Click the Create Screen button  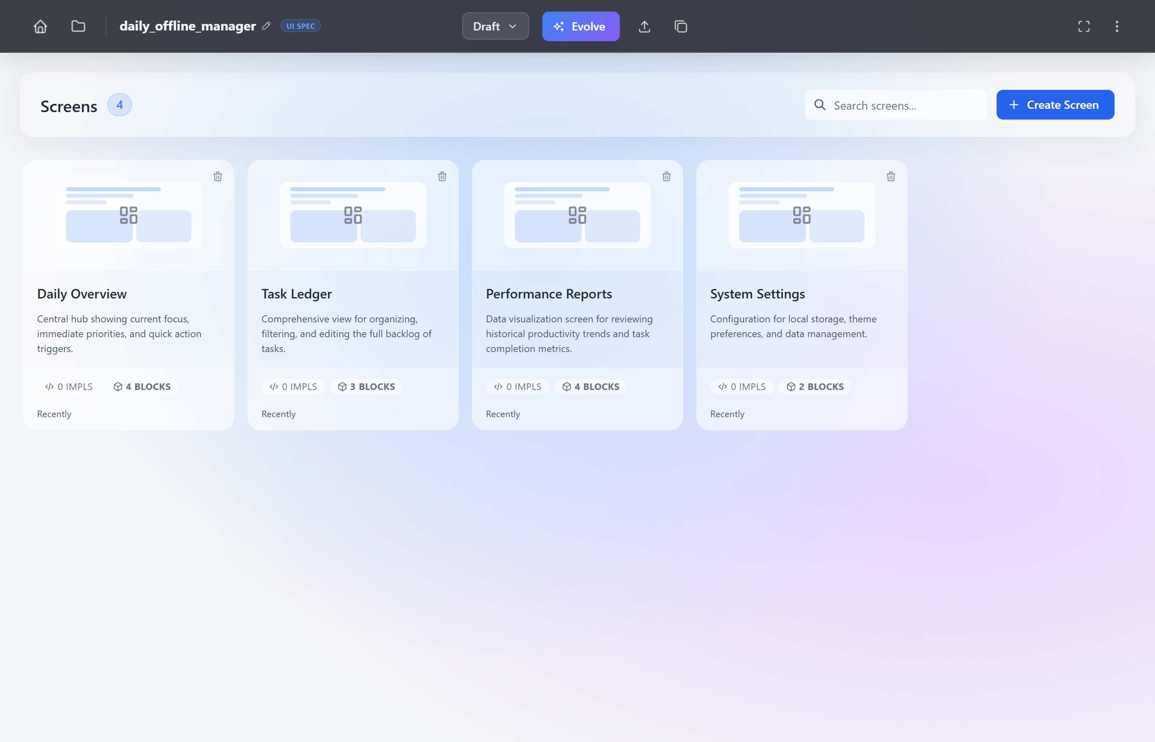(x=1055, y=105)
